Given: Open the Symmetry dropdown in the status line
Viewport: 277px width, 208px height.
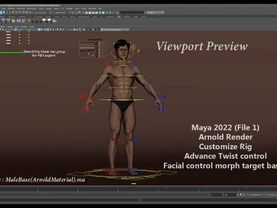Looking at the screenshot, I should [60, 13].
